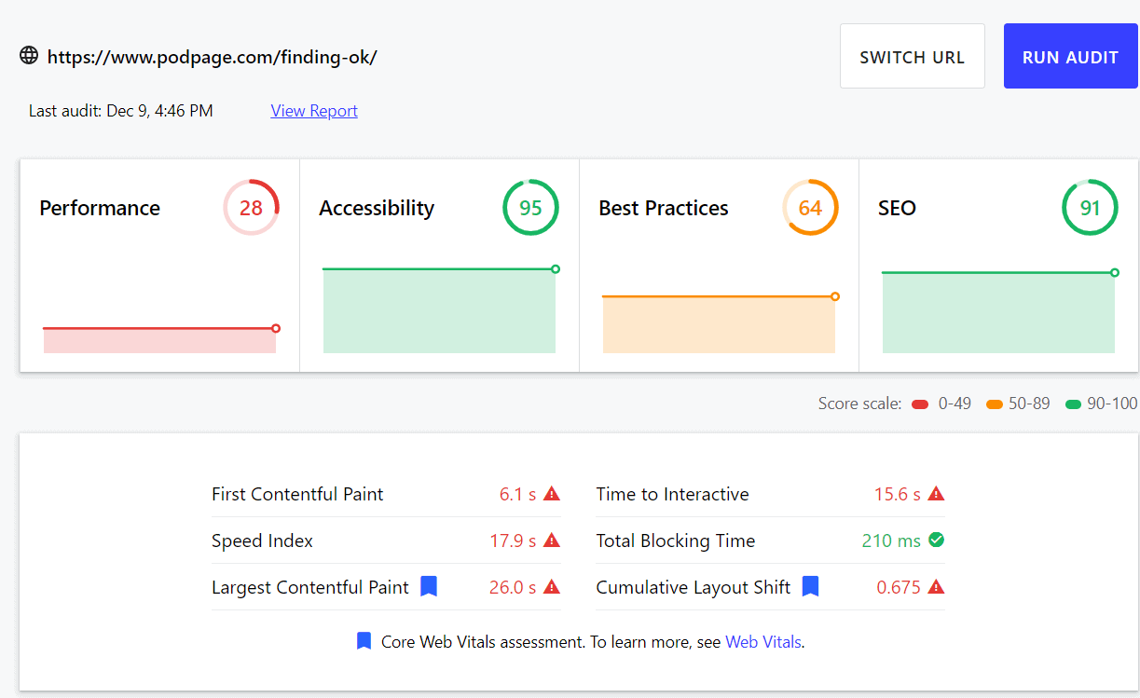Click the SEO score circle showing 91
Image resolution: width=1140 pixels, height=698 pixels.
tap(1090, 207)
